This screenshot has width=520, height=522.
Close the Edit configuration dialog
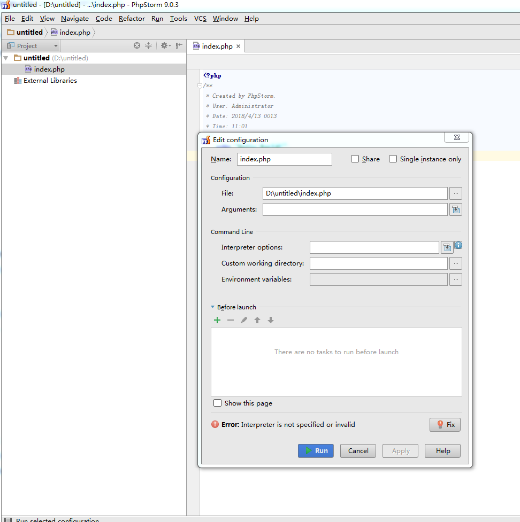click(x=457, y=137)
